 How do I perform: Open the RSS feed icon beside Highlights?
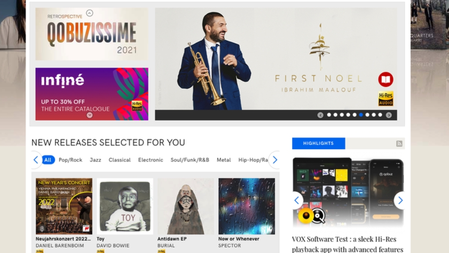click(x=399, y=144)
